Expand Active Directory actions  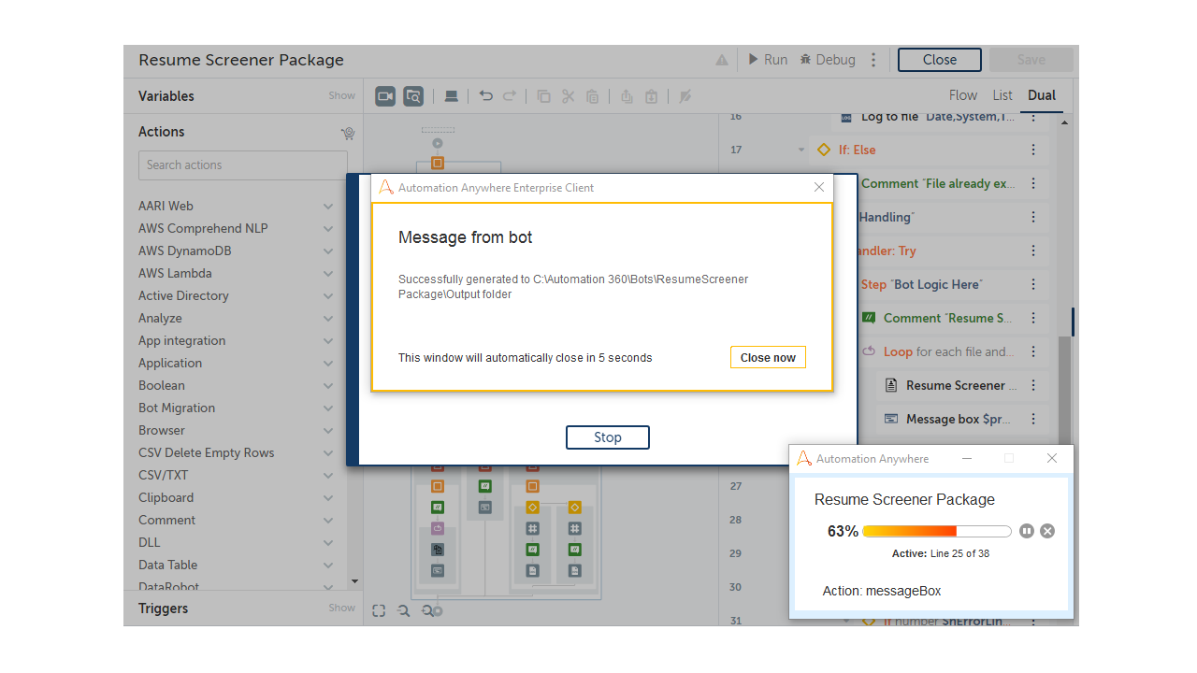tap(328, 295)
